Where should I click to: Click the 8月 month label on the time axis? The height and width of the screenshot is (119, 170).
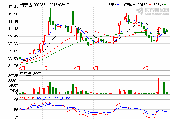tap(22, 68)
